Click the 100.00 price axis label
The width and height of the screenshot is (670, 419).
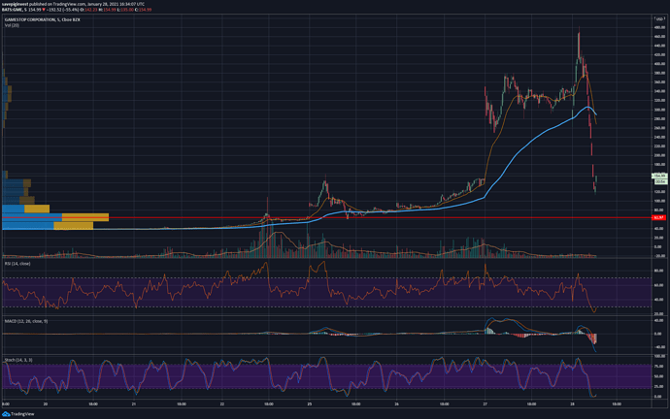coord(659,201)
